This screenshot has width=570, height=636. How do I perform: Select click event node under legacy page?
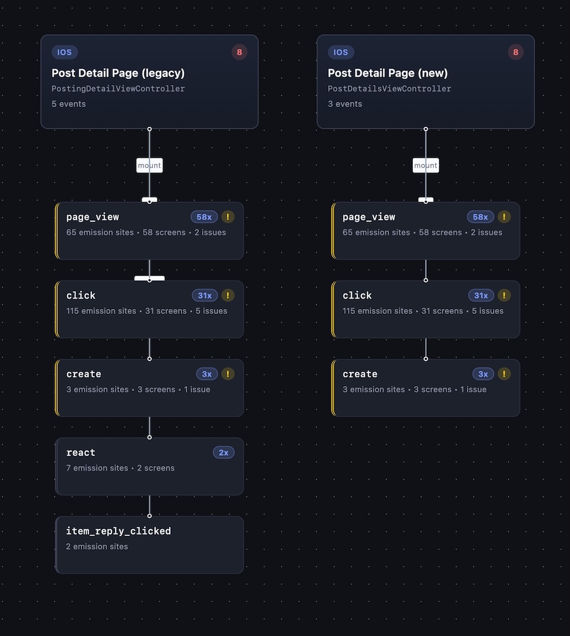pyautogui.click(x=149, y=309)
